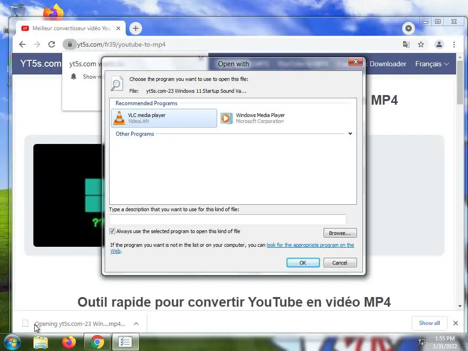Focus the file description text field
The width and height of the screenshot is (468, 351).
click(x=228, y=219)
